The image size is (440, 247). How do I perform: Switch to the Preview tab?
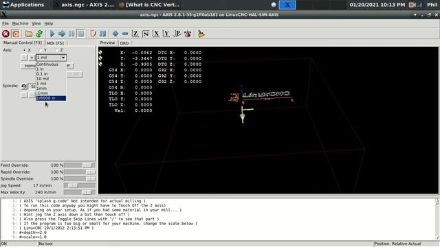pyautogui.click(x=107, y=43)
